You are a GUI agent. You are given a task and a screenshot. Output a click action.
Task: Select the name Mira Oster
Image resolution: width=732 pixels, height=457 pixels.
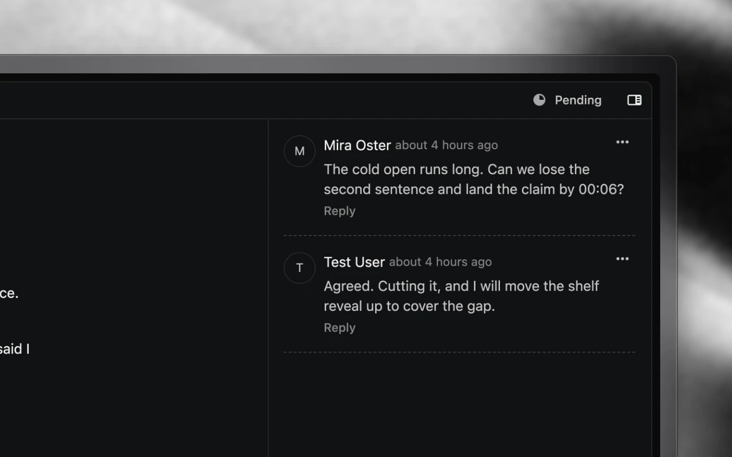(x=357, y=145)
